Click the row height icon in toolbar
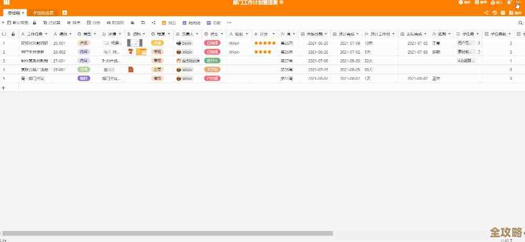525x242 pixels. [143, 23]
